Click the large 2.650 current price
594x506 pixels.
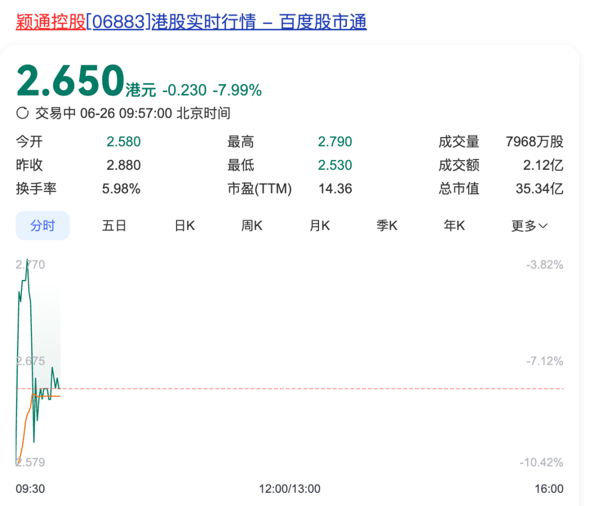[x=70, y=81]
